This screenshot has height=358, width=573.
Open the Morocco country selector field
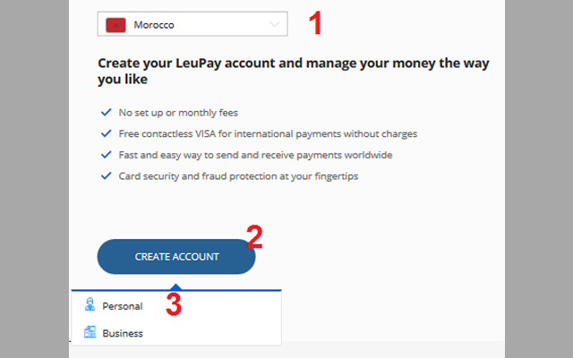[192, 24]
